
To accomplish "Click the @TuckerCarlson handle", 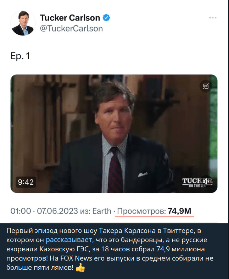I will pyautogui.click(x=71, y=28).
